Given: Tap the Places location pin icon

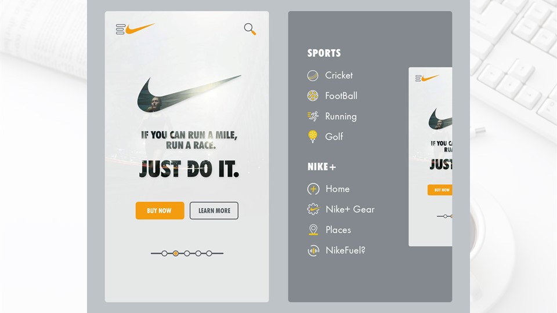Looking at the screenshot, I should (x=313, y=230).
